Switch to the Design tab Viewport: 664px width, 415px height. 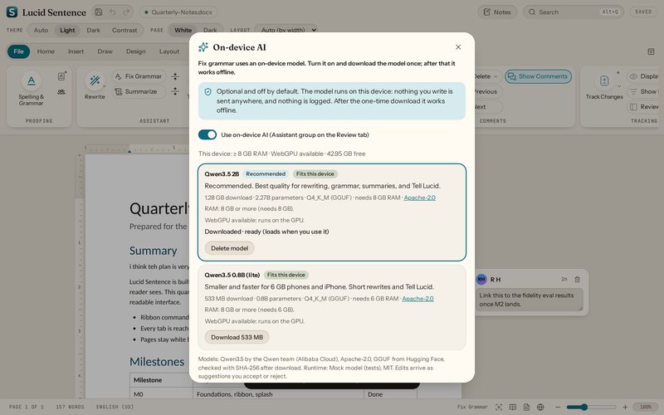click(135, 51)
